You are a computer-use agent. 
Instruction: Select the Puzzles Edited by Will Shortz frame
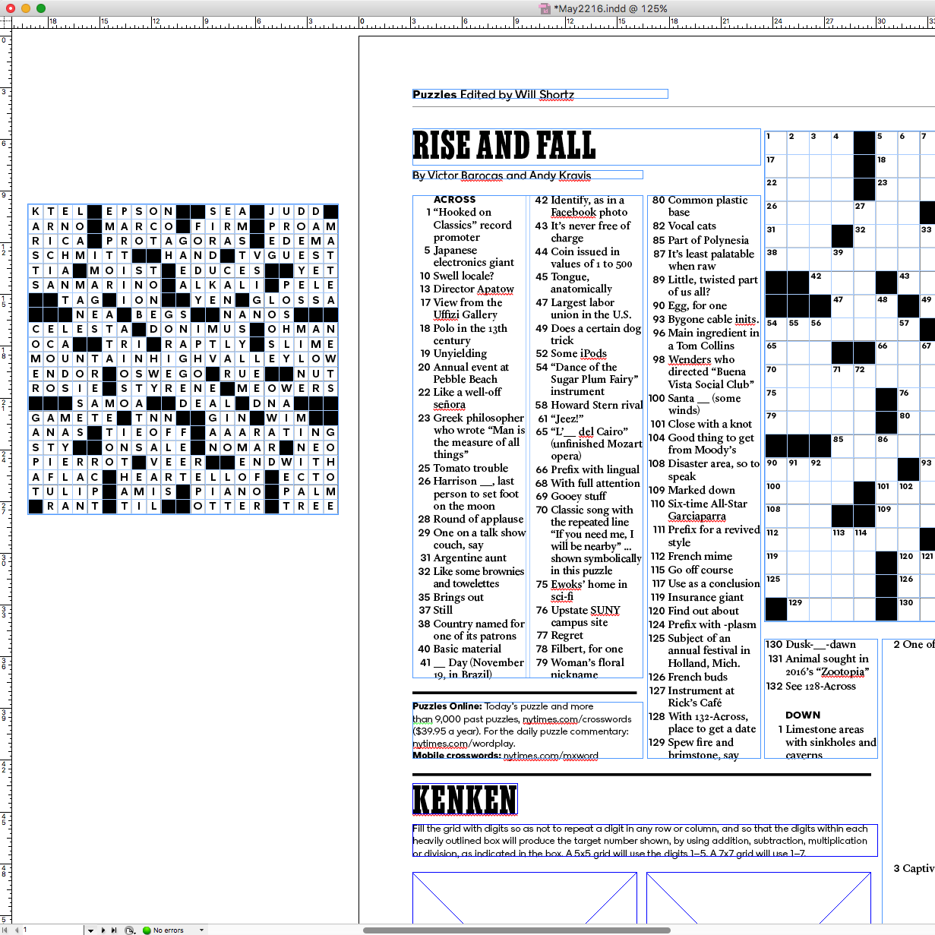[x=493, y=94]
